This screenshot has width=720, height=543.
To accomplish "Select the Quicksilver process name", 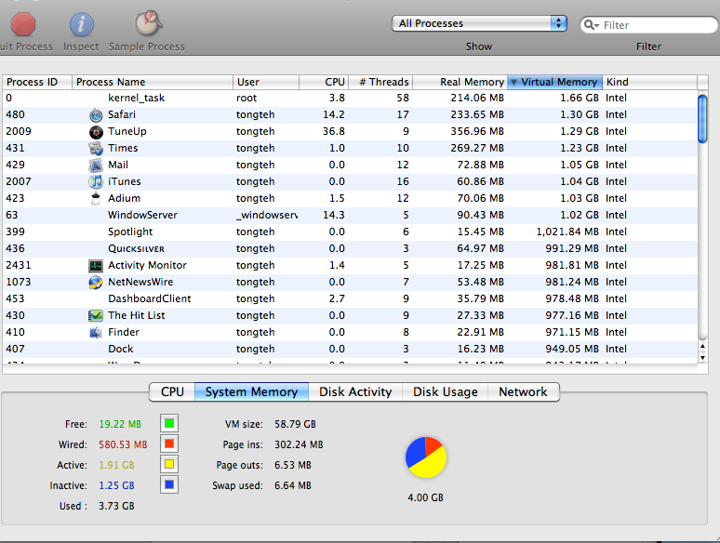I will 136,249.
